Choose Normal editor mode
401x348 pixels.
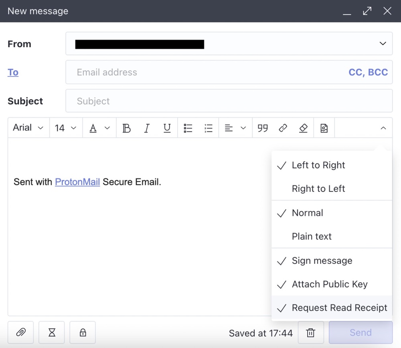point(332,213)
